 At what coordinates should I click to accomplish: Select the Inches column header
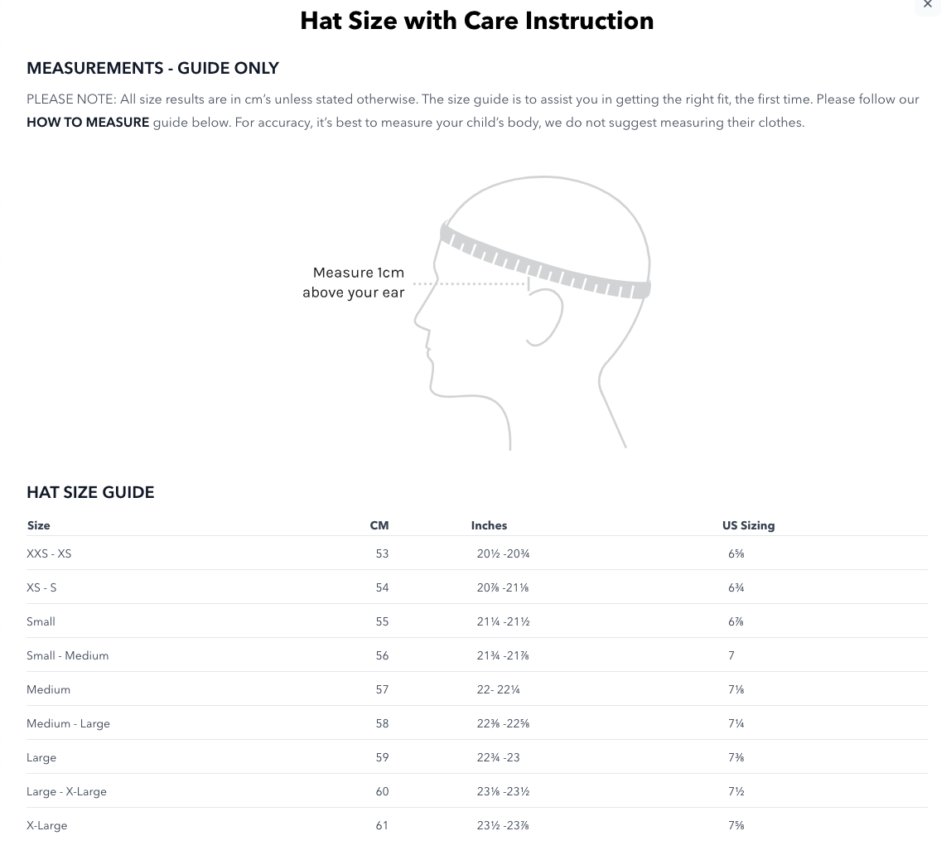[x=489, y=525]
